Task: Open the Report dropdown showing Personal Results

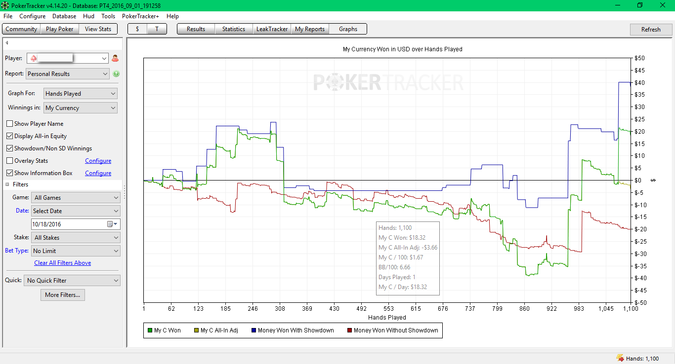Action: coord(68,74)
